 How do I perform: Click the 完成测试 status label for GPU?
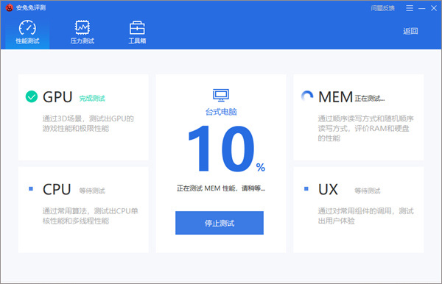coord(92,99)
